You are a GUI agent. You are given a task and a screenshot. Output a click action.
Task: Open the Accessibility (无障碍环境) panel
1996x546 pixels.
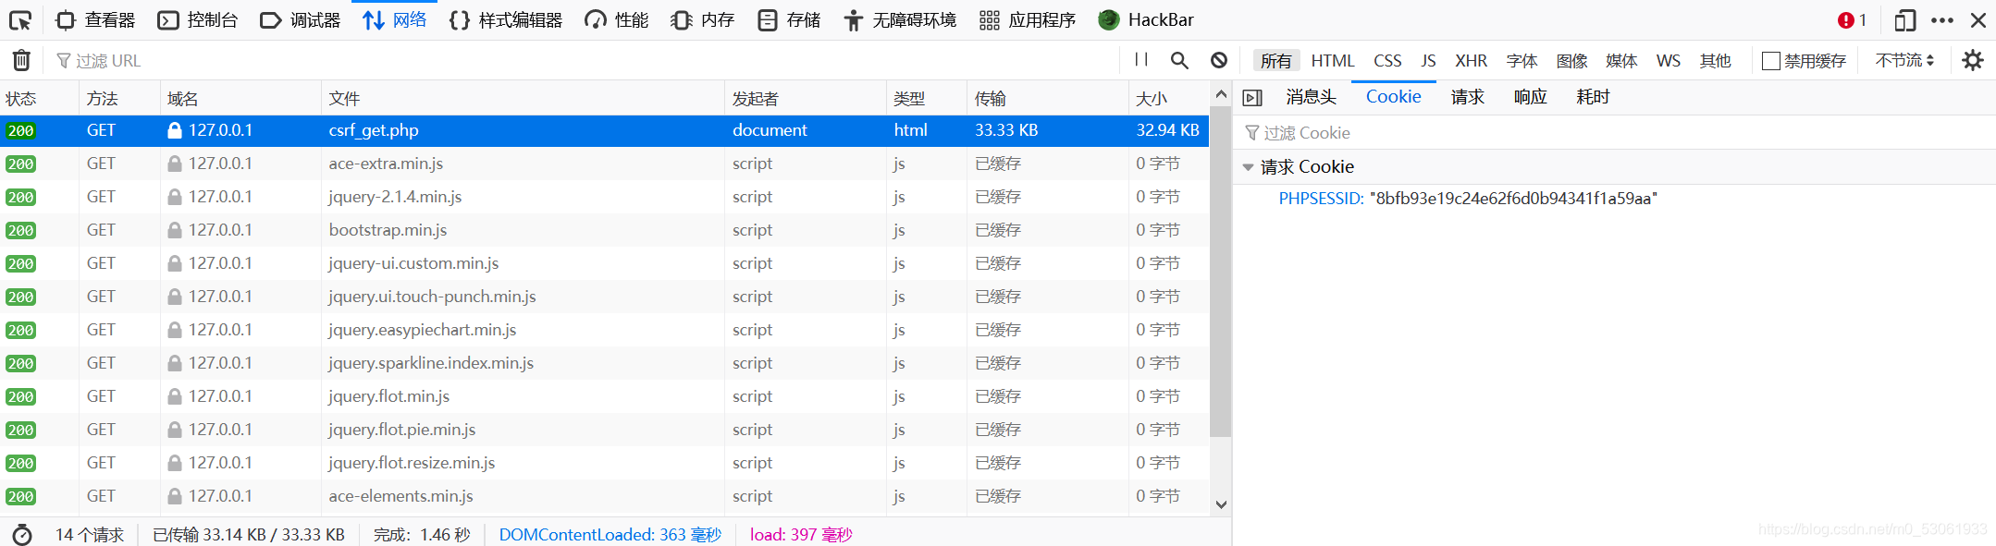point(900,19)
